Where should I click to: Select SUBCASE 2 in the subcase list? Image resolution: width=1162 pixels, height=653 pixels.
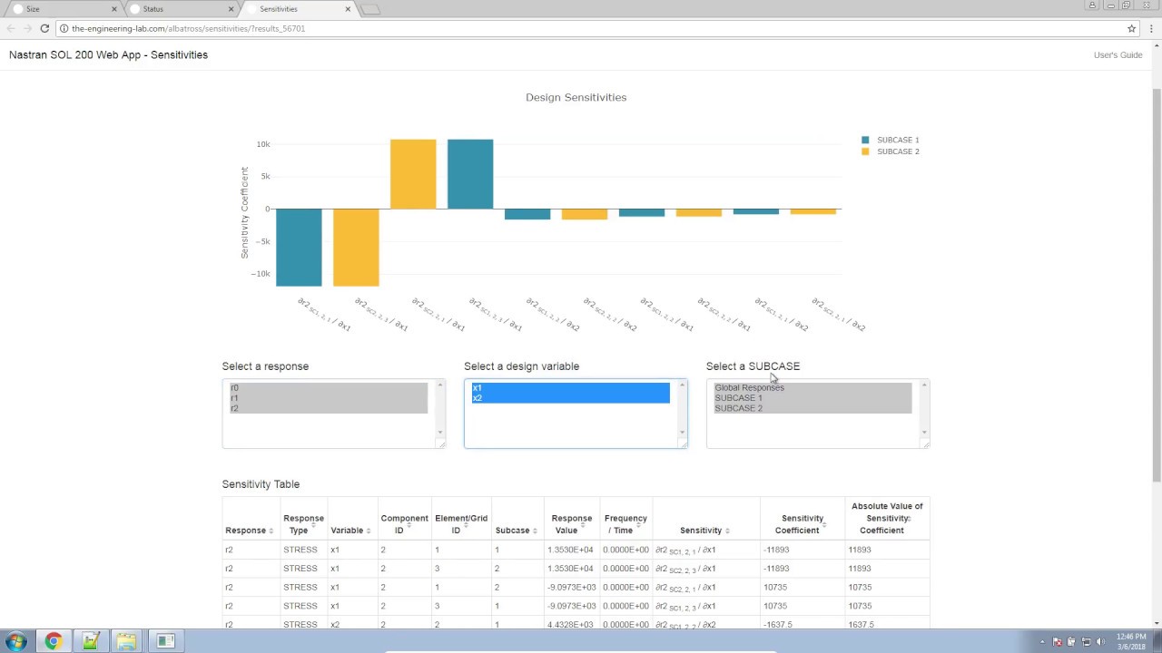pos(812,408)
